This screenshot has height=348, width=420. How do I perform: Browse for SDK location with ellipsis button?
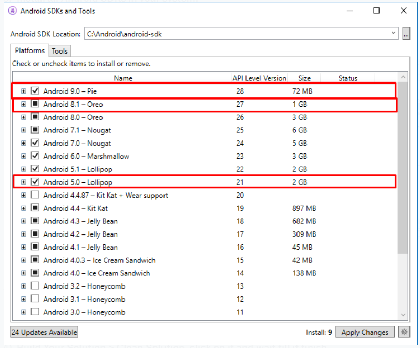tap(406, 34)
